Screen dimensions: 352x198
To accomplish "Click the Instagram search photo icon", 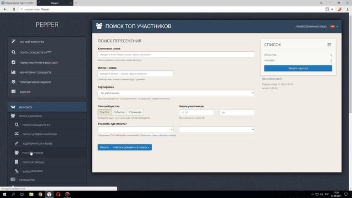I will tap(13, 62).
